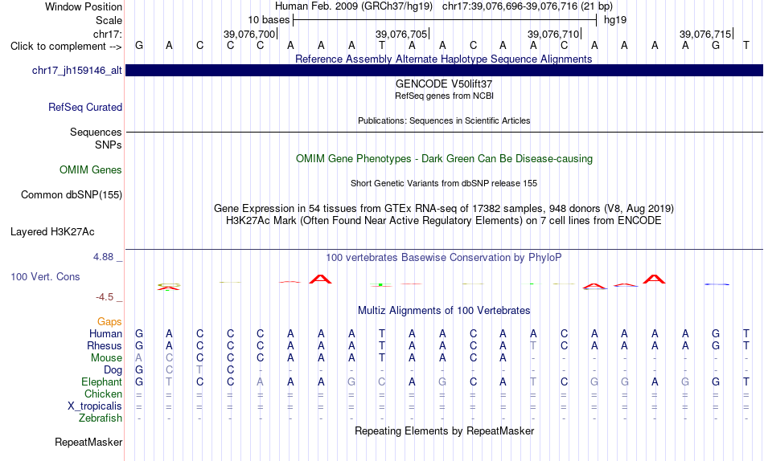
Task: Click the X_tropicalis species label
Action: (95, 406)
